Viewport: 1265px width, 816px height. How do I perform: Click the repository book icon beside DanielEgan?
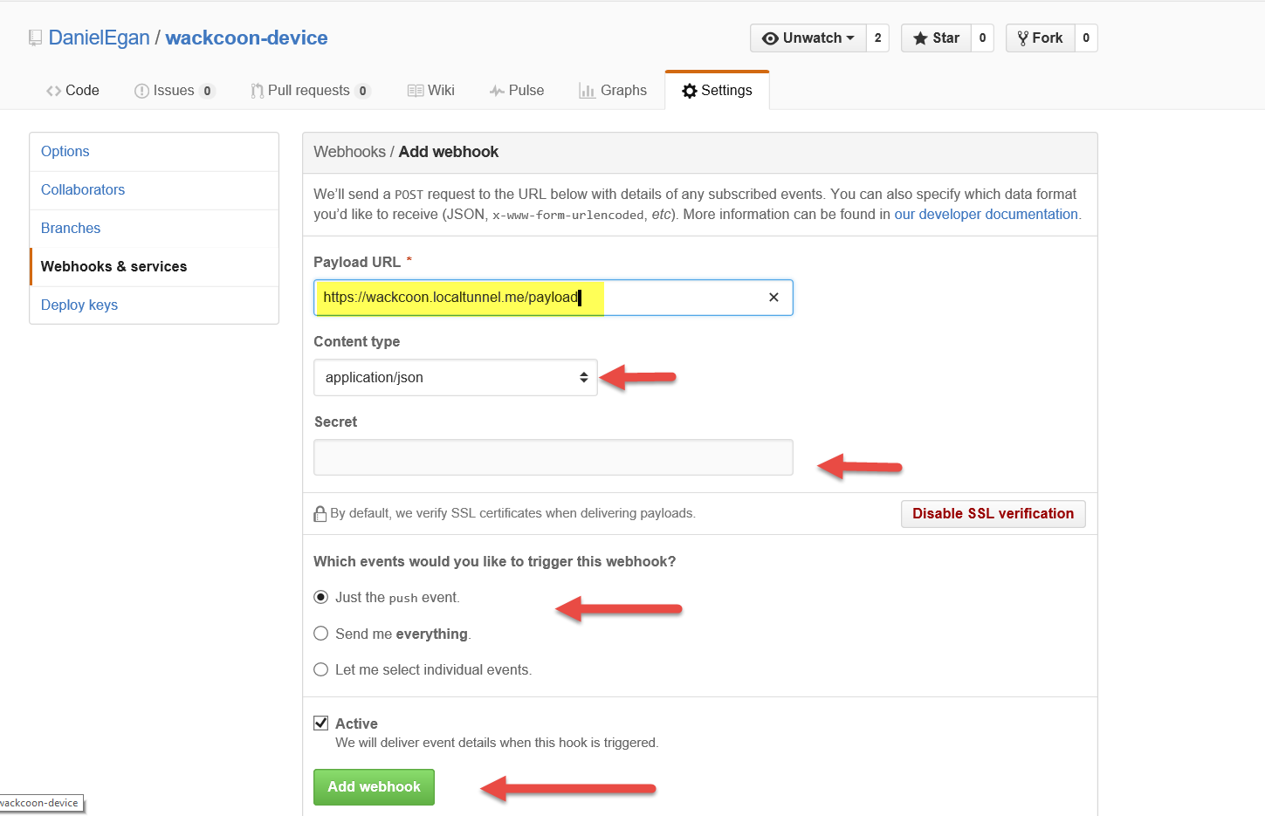[35, 38]
